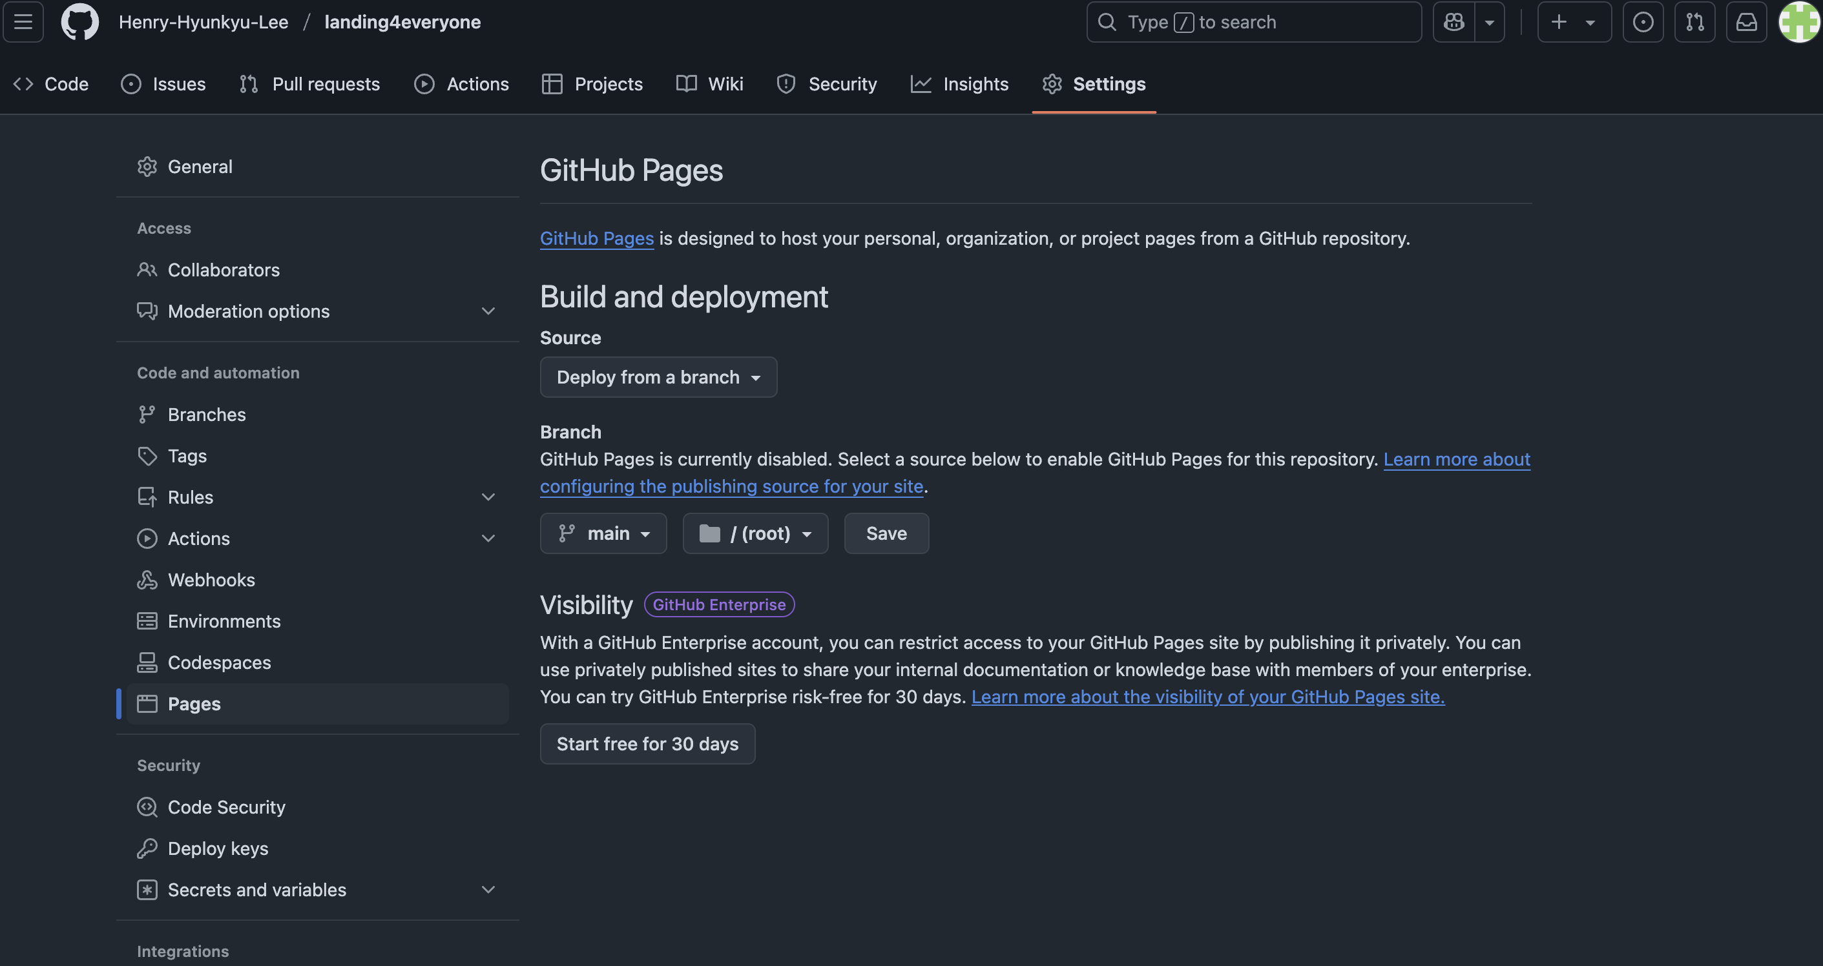Open the Code tab
1823x966 pixels.
coord(51,84)
